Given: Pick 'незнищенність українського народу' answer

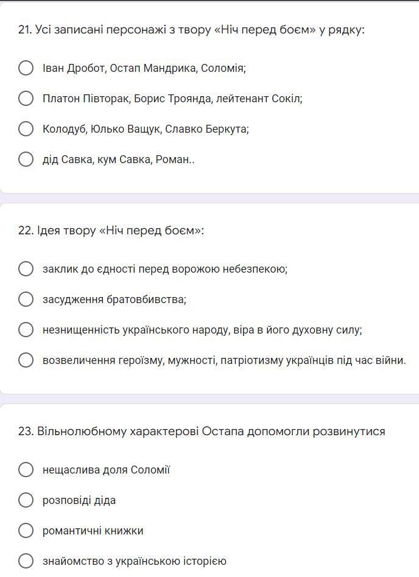Looking at the screenshot, I should point(26,329).
